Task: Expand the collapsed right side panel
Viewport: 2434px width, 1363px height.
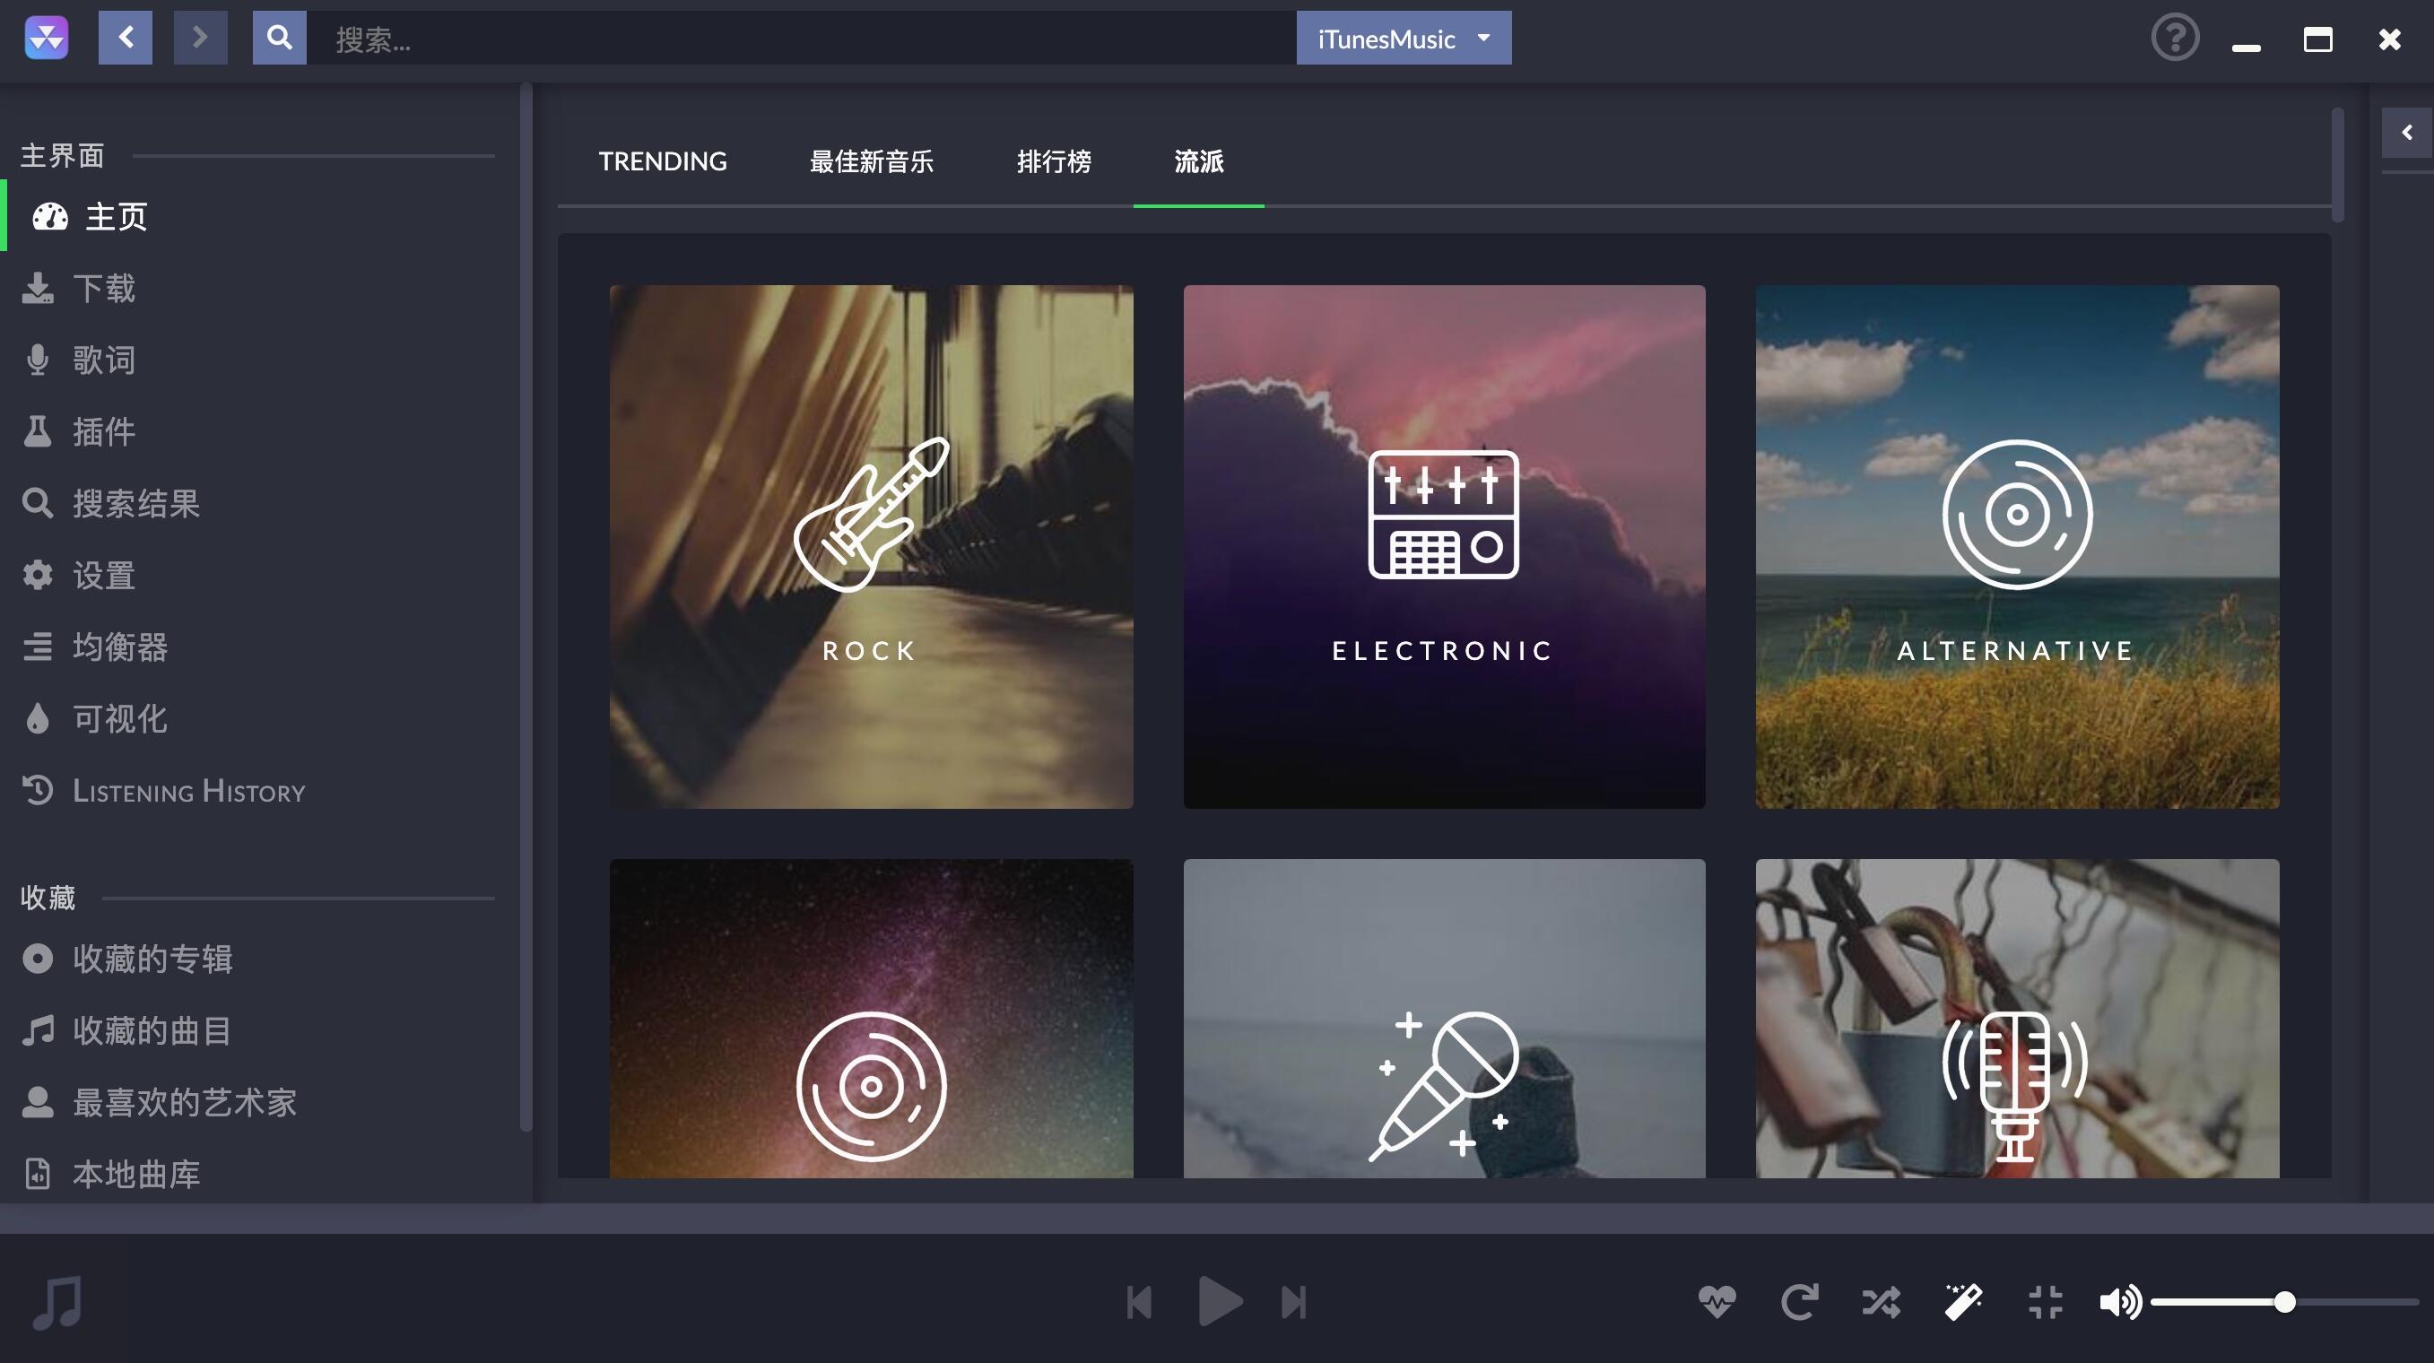Action: click(2406, 132)
